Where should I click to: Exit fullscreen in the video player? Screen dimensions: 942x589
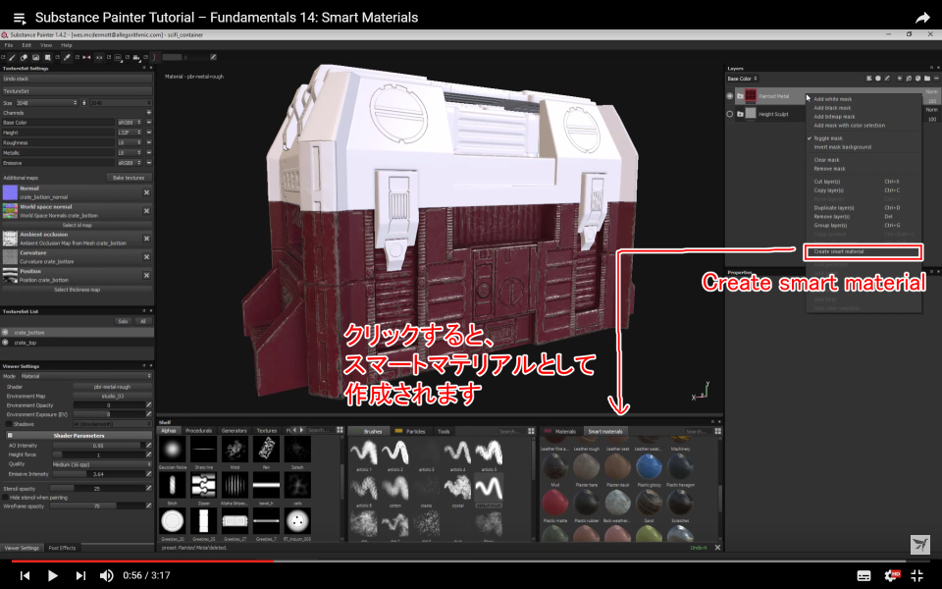pyautogui.click(x=917, y=575)
